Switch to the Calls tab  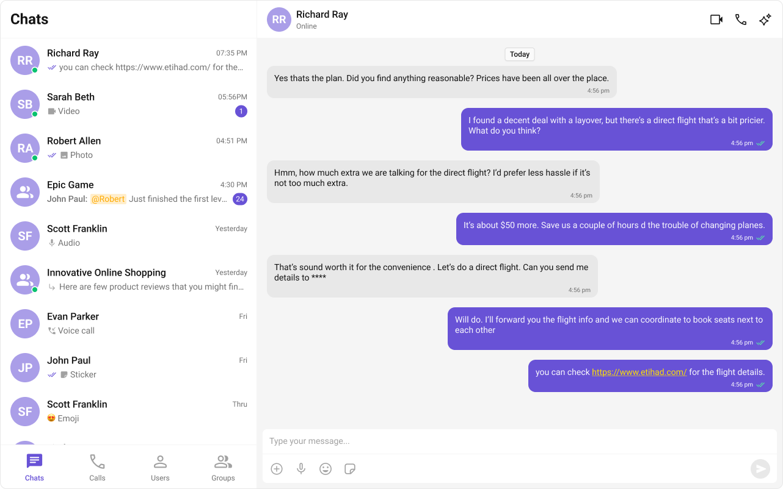click(97, 468)
